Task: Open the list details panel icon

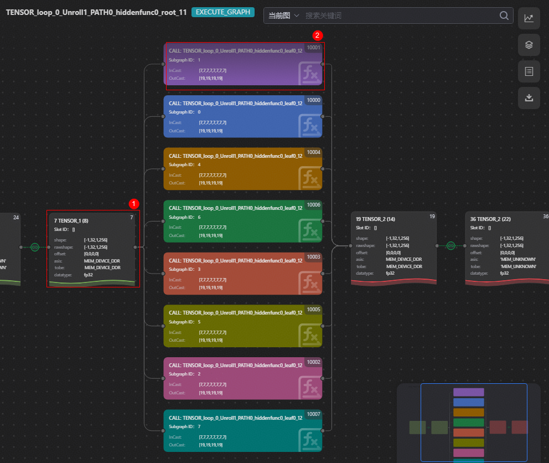Action: (x=529, y=71)
